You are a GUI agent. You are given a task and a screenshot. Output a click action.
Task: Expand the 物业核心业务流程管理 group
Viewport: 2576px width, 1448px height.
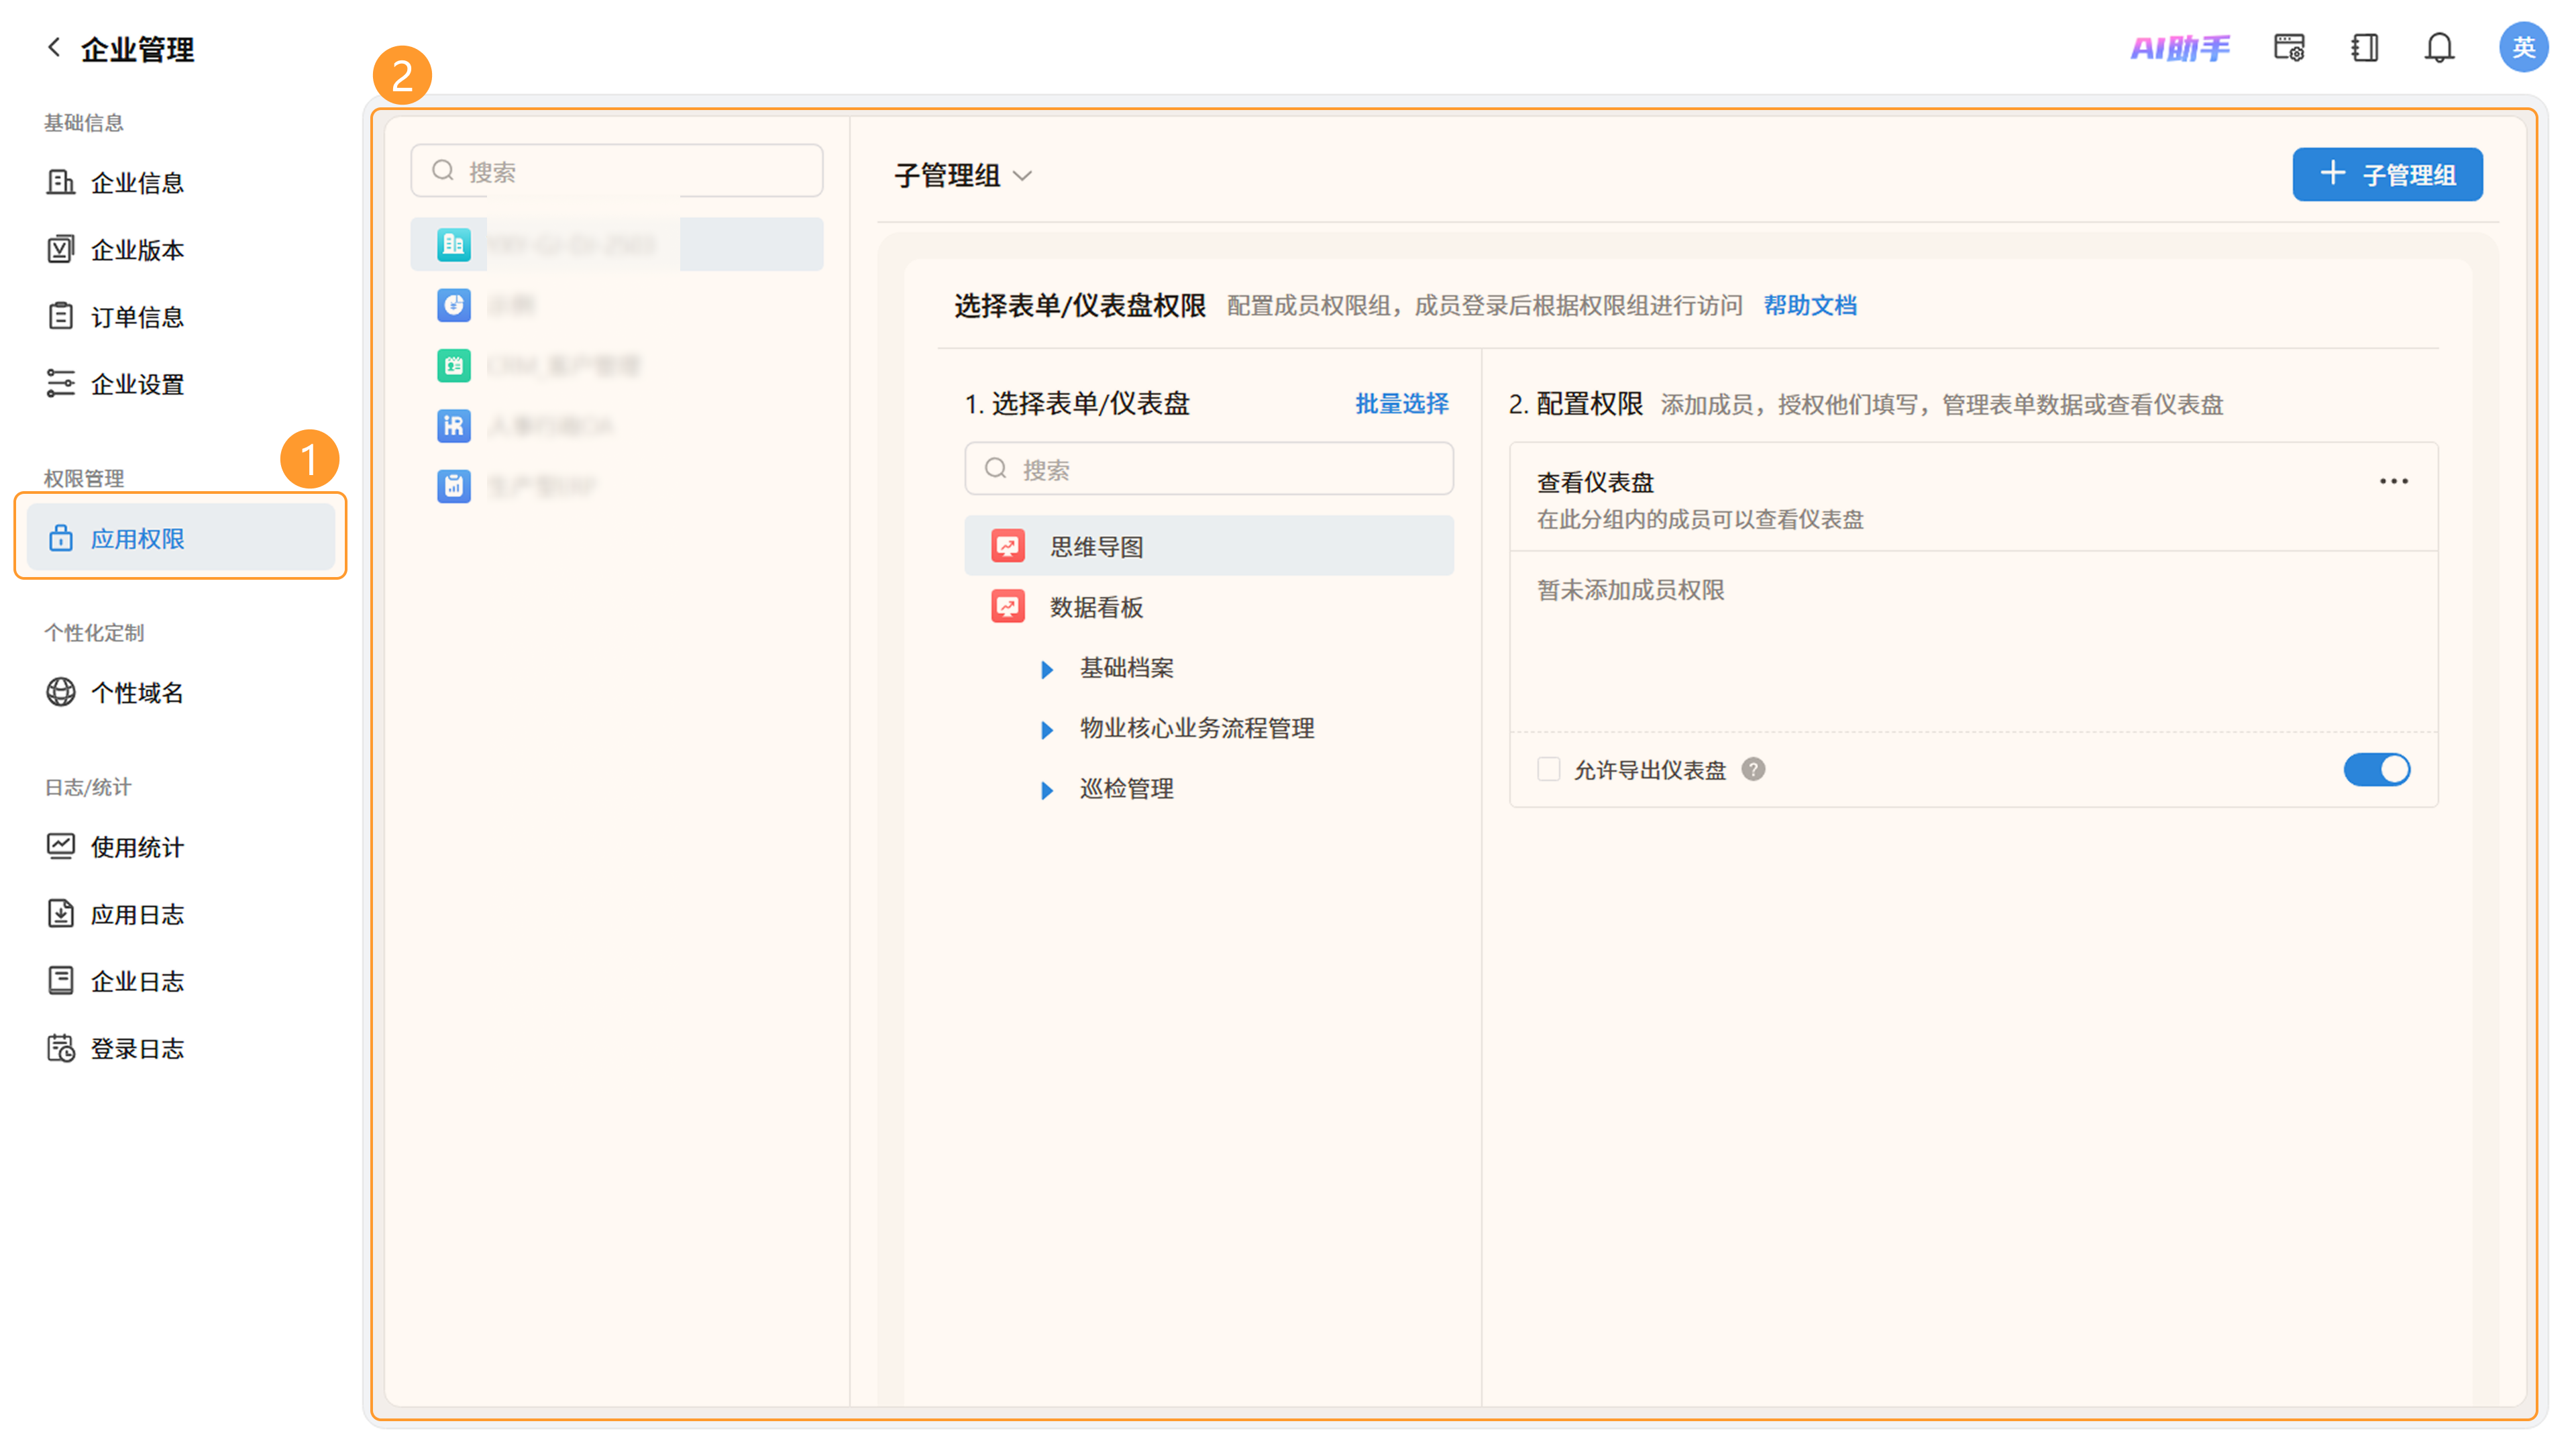pos(1047,730)
